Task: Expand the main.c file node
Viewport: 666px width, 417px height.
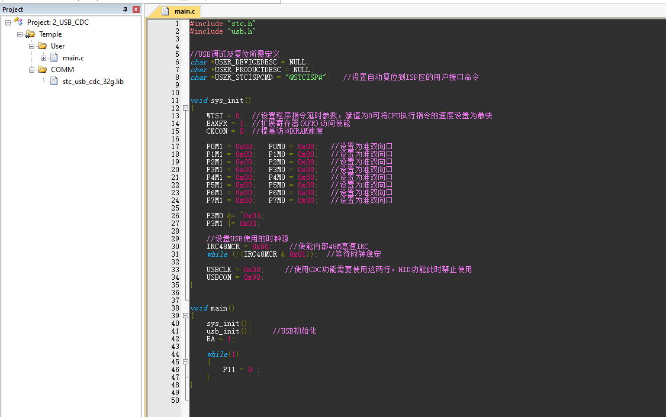Action: [43, 58]
